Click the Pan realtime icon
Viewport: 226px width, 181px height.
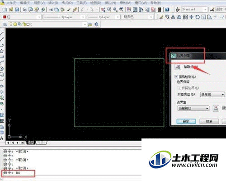click(103, 10)
